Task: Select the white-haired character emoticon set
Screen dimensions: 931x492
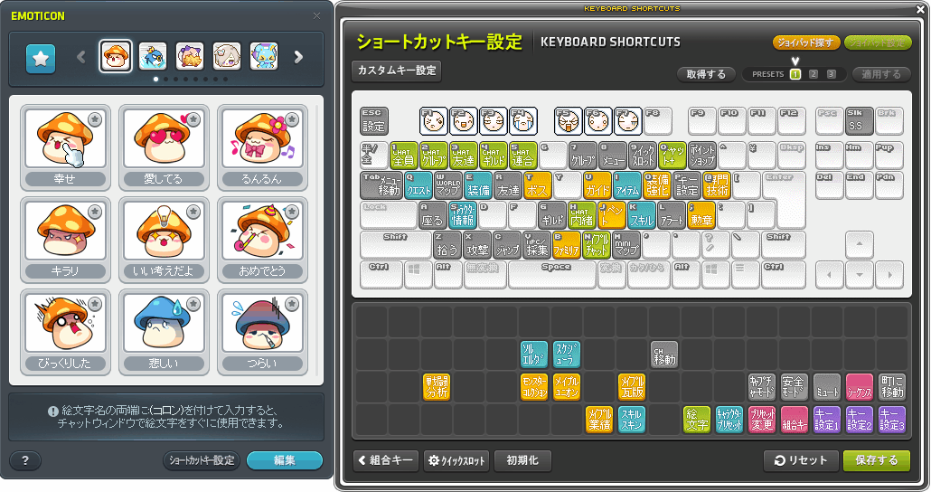Action: tap(227, 56)
